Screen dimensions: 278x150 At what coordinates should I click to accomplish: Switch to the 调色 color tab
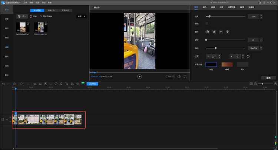(205, 7)
